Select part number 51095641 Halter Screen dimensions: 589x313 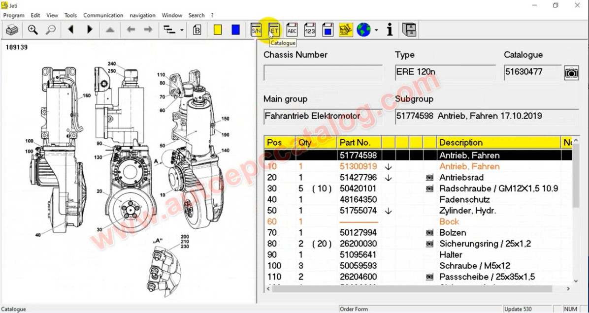point(418,255)
